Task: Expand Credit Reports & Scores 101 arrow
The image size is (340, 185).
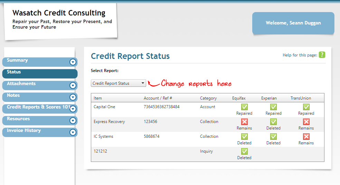Action: pyautogui.click(x=73, y=109)
